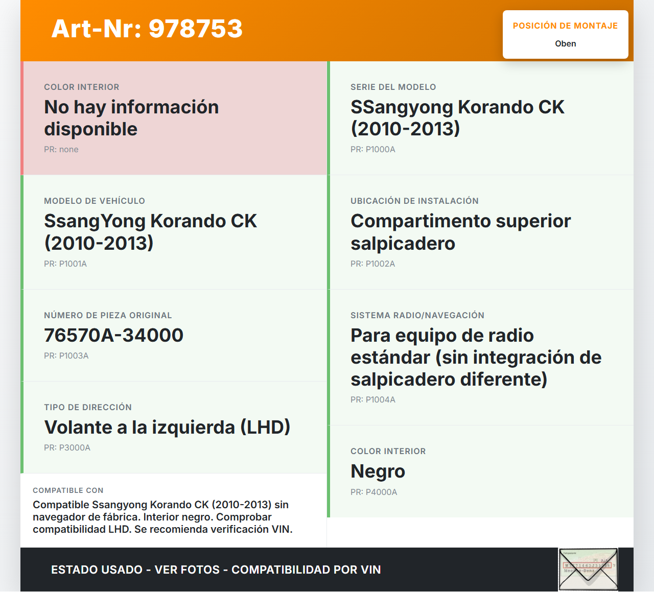
Task: Click the footer text 'ESTADO USADO - VER FOTOS - COMPATIBILIDAD POR VIN'
Action: click(x=216, y=570)
